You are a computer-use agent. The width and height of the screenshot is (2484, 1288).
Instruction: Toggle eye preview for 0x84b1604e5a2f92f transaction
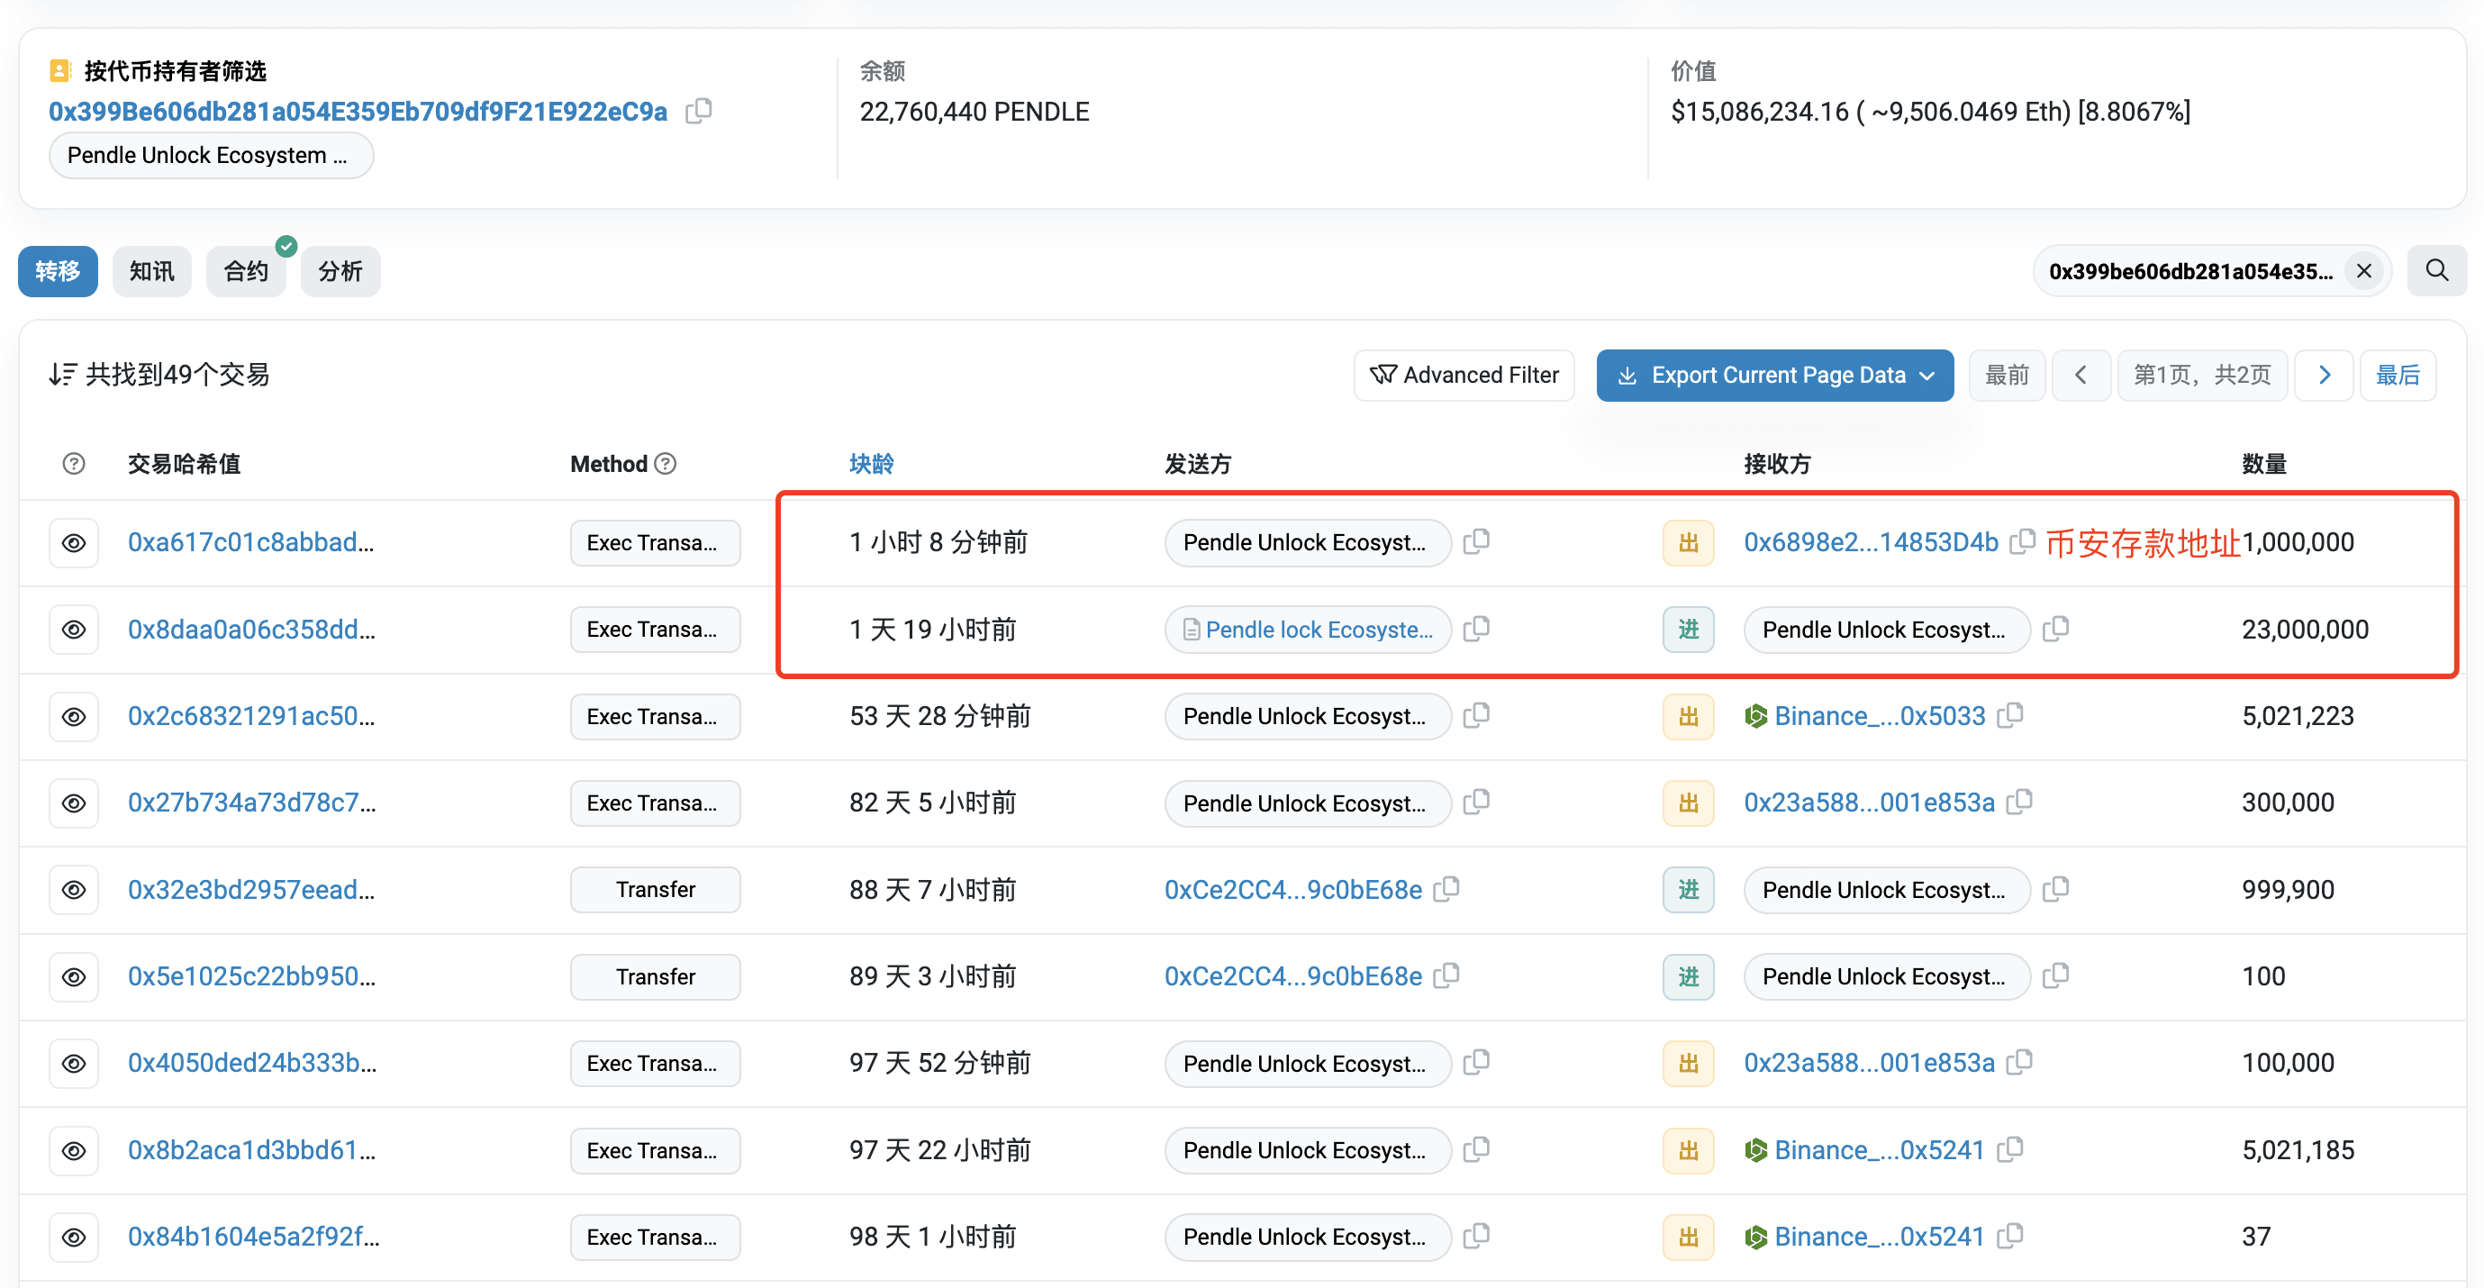point(74,1237)
